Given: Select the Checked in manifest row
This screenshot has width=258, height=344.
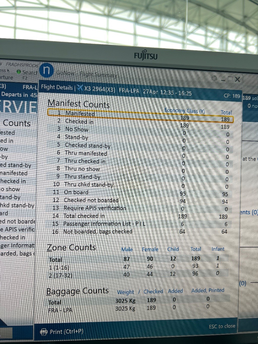Looking at the screenshot, I should click(x=79, y=121).
